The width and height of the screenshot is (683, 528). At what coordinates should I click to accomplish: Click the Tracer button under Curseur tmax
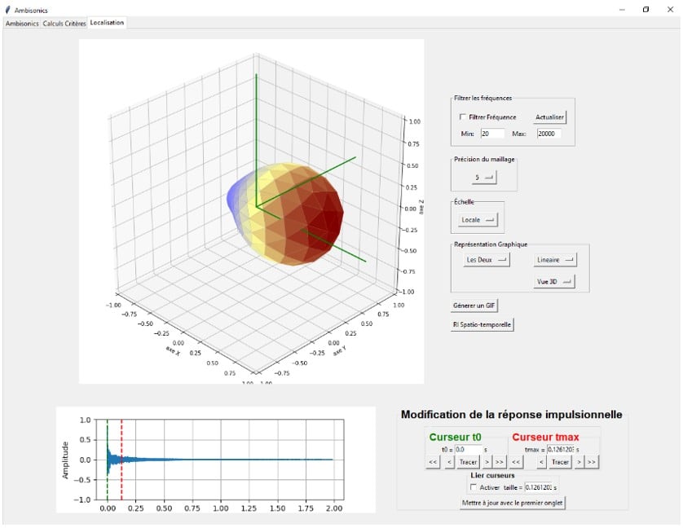[x=560, y=463]
